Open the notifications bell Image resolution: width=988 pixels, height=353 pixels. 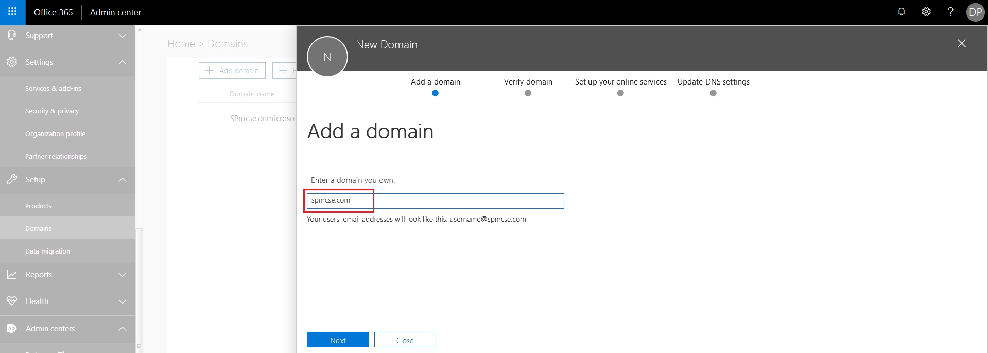[901, 12]
